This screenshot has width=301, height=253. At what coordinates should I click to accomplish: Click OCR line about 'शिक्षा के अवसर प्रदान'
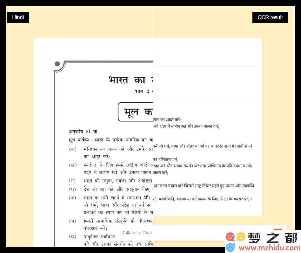point(202,199)
